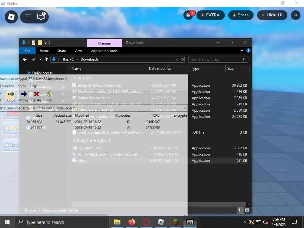Screen dimensions: 304x228
Task: Open the Explorer Share ribbon tab
Action: point(61,51)
